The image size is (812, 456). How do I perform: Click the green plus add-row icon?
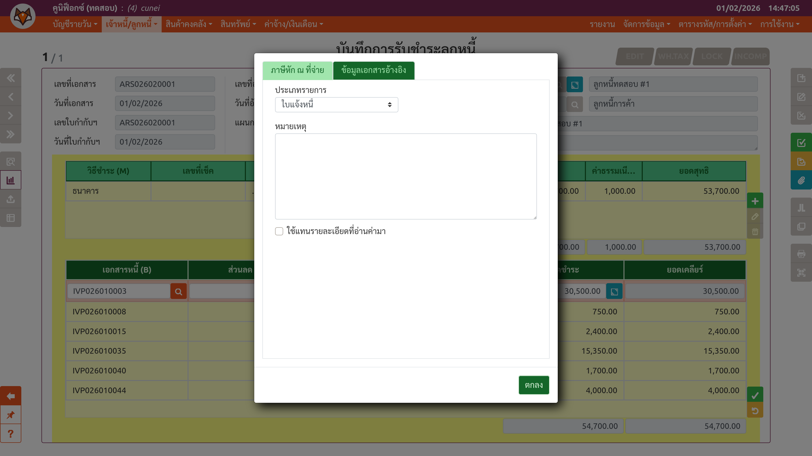click(x=755, y=201)
